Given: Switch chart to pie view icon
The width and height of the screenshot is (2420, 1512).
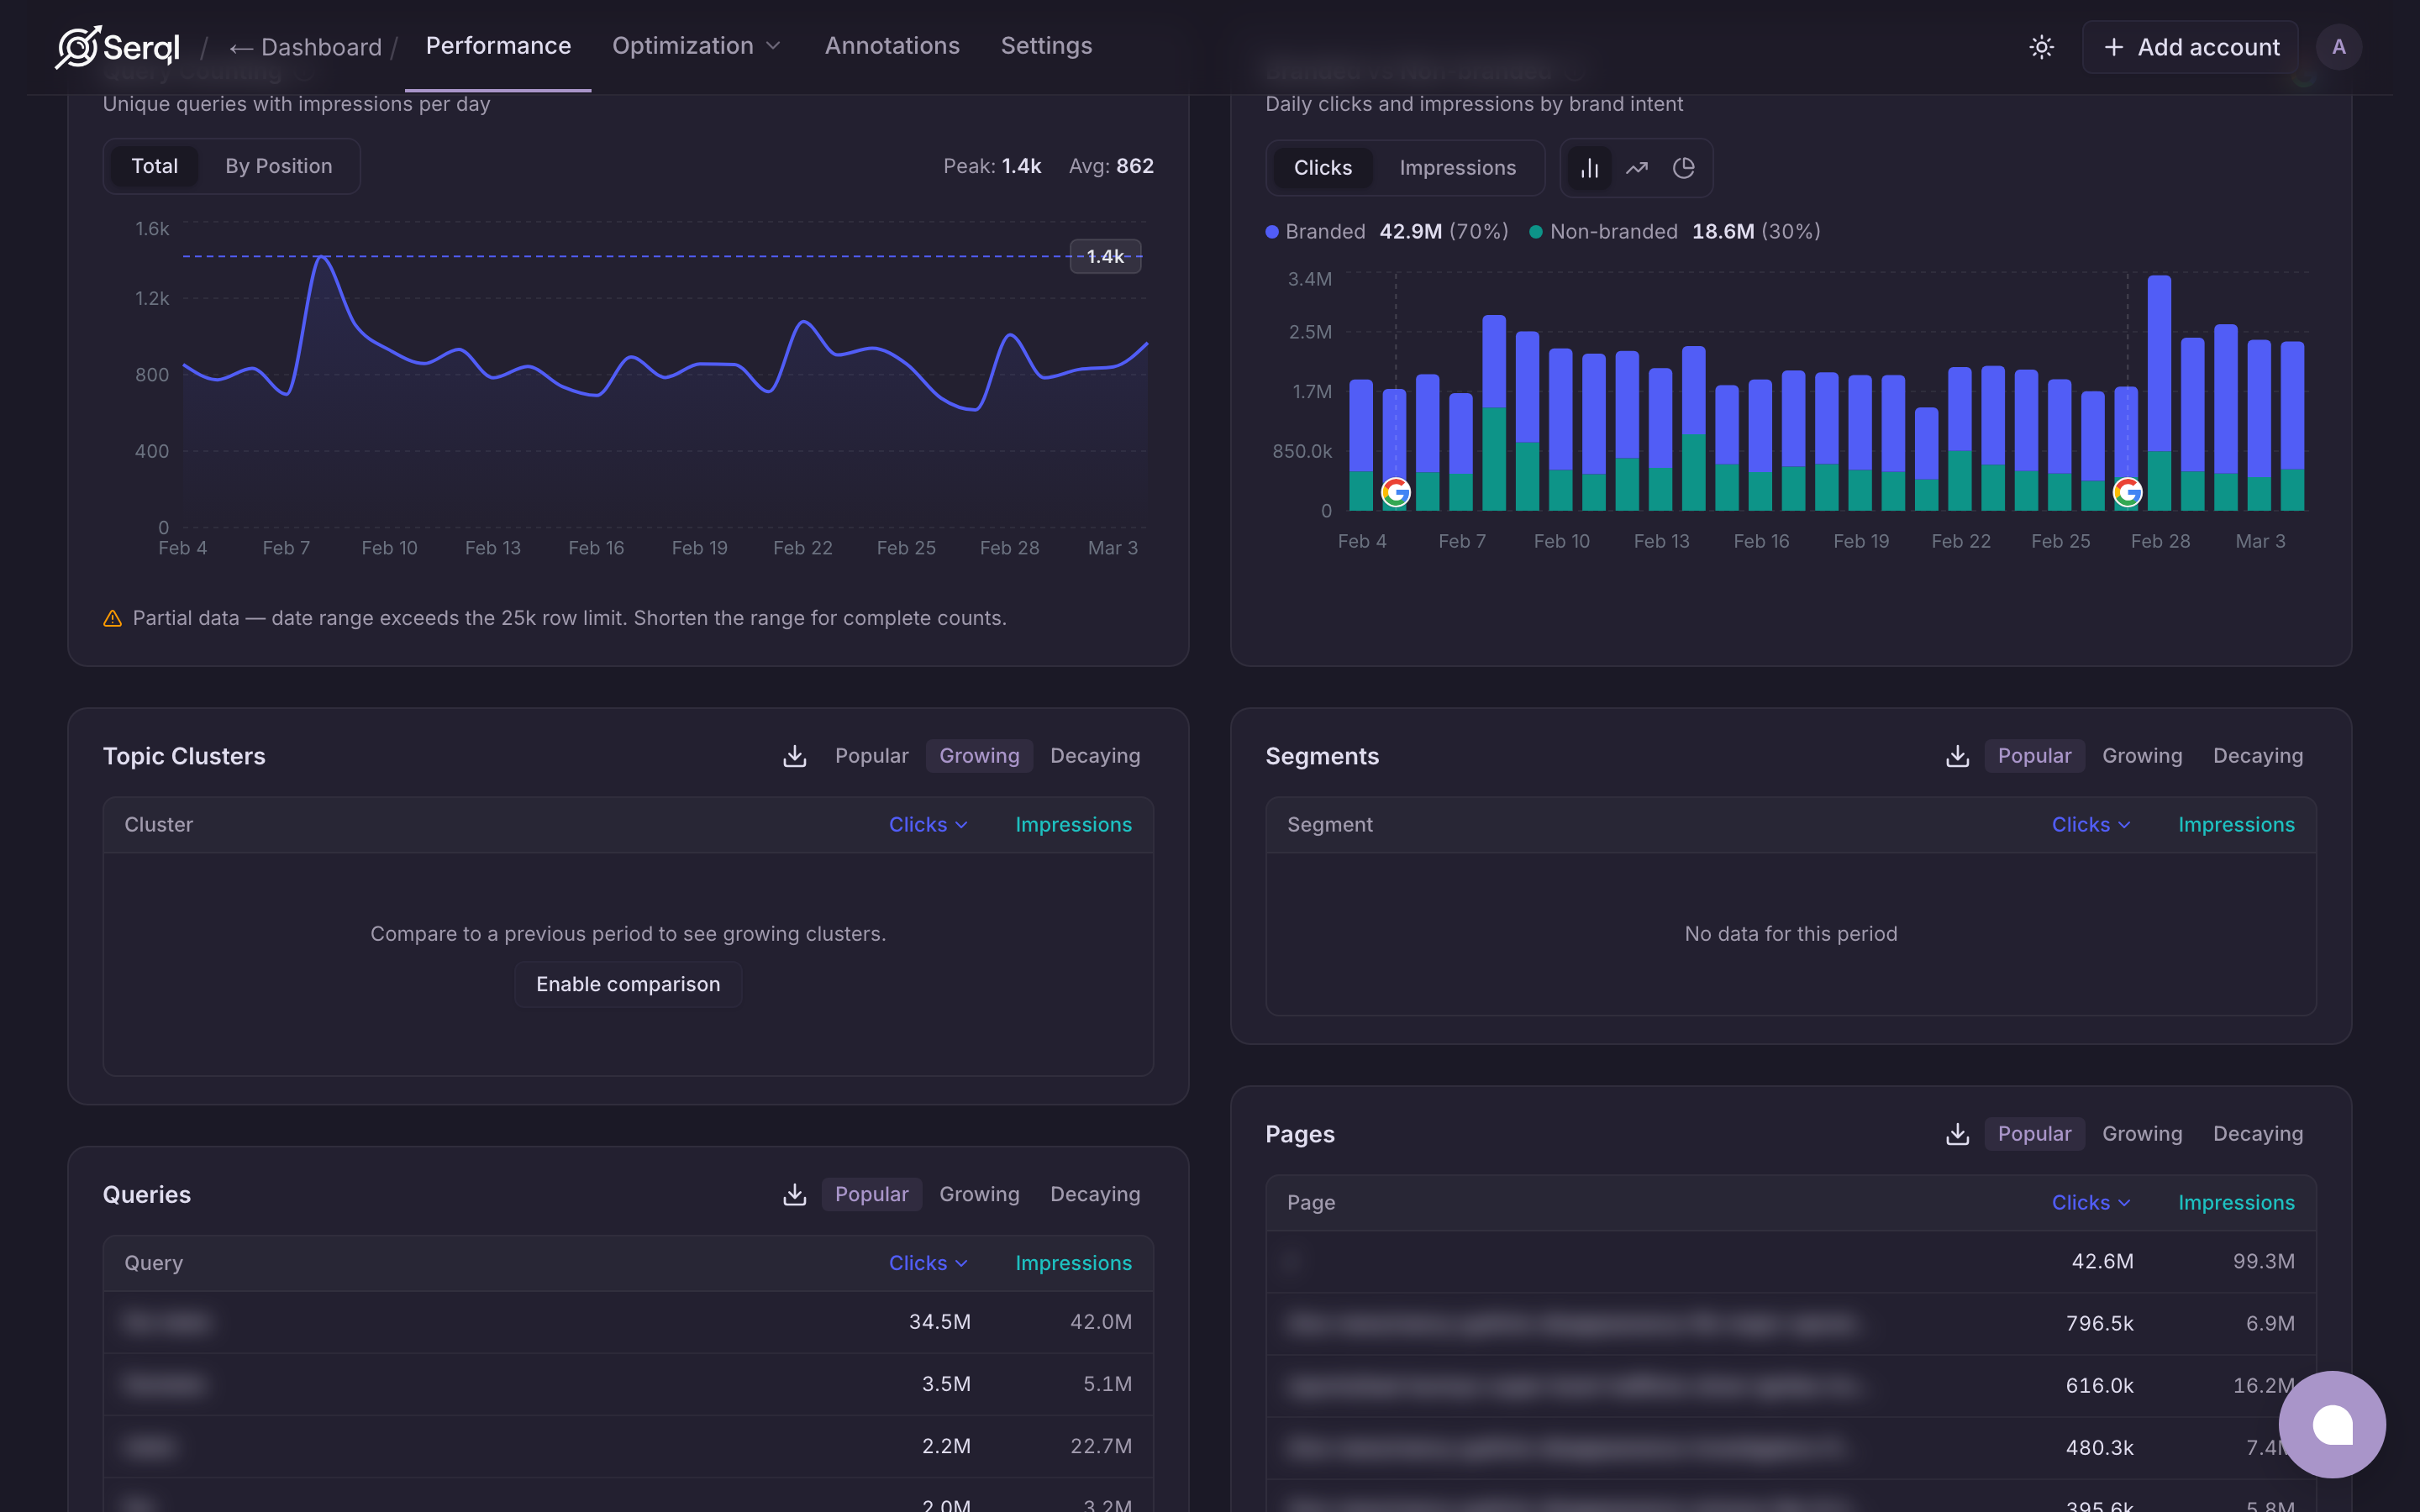Looking at the screenshot, I should pyautogui.click(x=1683, y=168).
